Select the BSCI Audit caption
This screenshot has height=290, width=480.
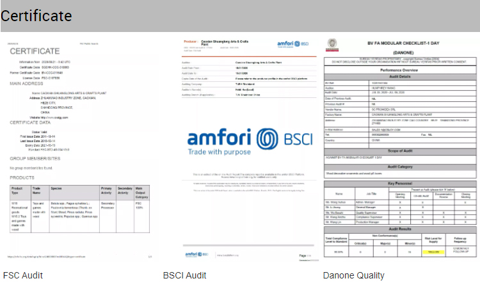pos(184,275)
